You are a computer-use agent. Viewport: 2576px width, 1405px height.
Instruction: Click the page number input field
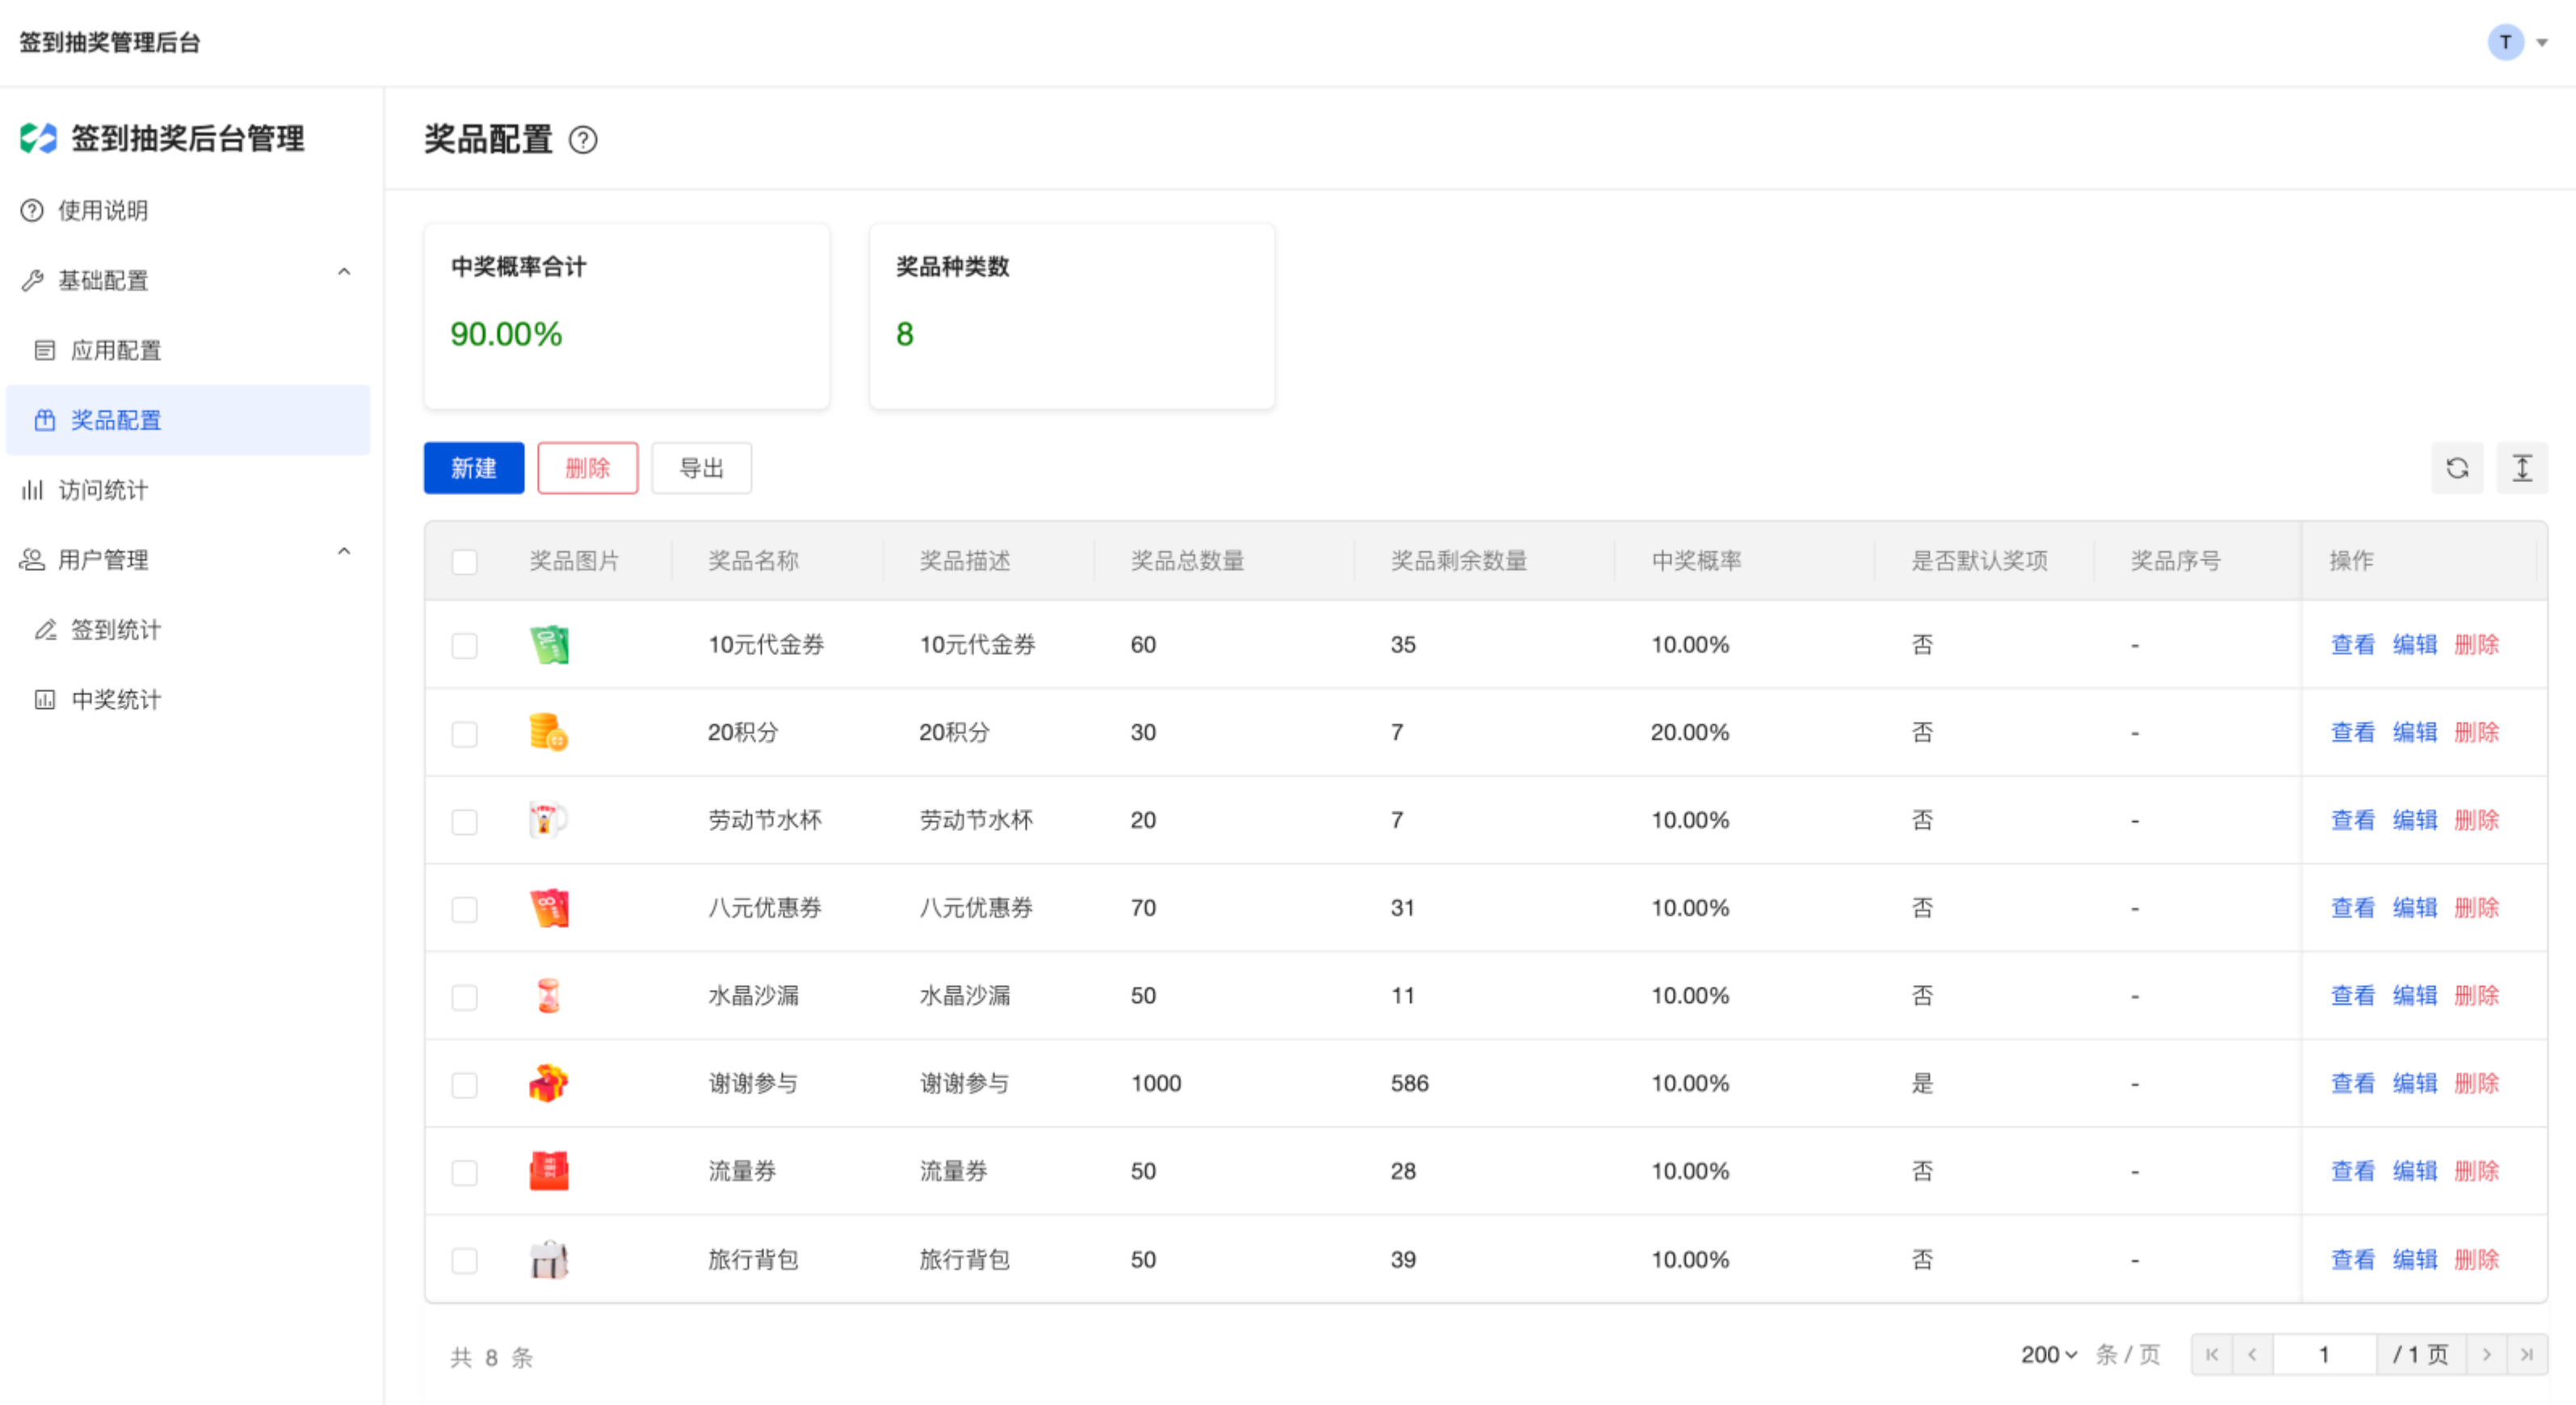(2324, 1354)
